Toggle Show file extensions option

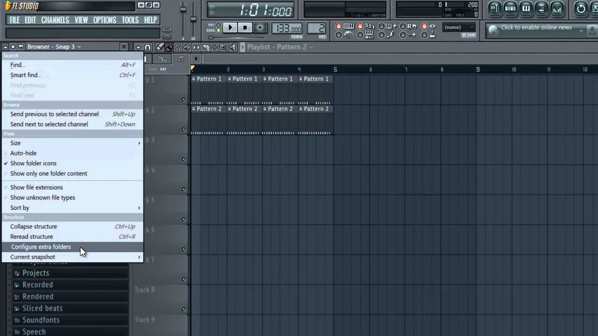tap(72, 188)
